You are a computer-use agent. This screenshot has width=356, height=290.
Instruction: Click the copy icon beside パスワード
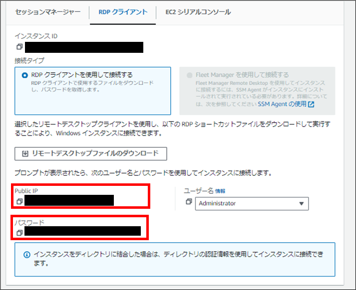coord(19,233)
